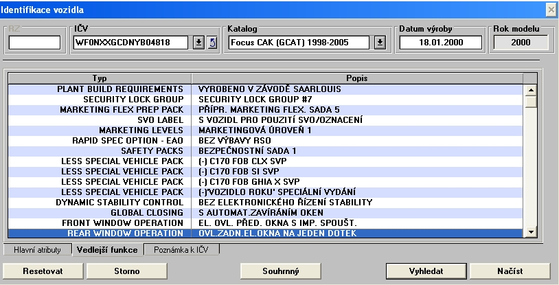Click into the RZ input field
This screenshot has height=285, width=559.
click(x=34, y=43)
